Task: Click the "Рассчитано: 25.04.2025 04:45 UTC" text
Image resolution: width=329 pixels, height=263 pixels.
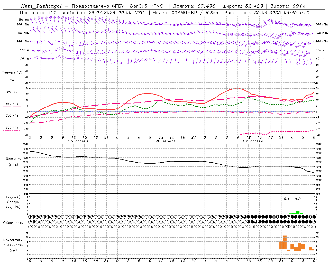Action: pyautogui.click(x=267, y=13)
